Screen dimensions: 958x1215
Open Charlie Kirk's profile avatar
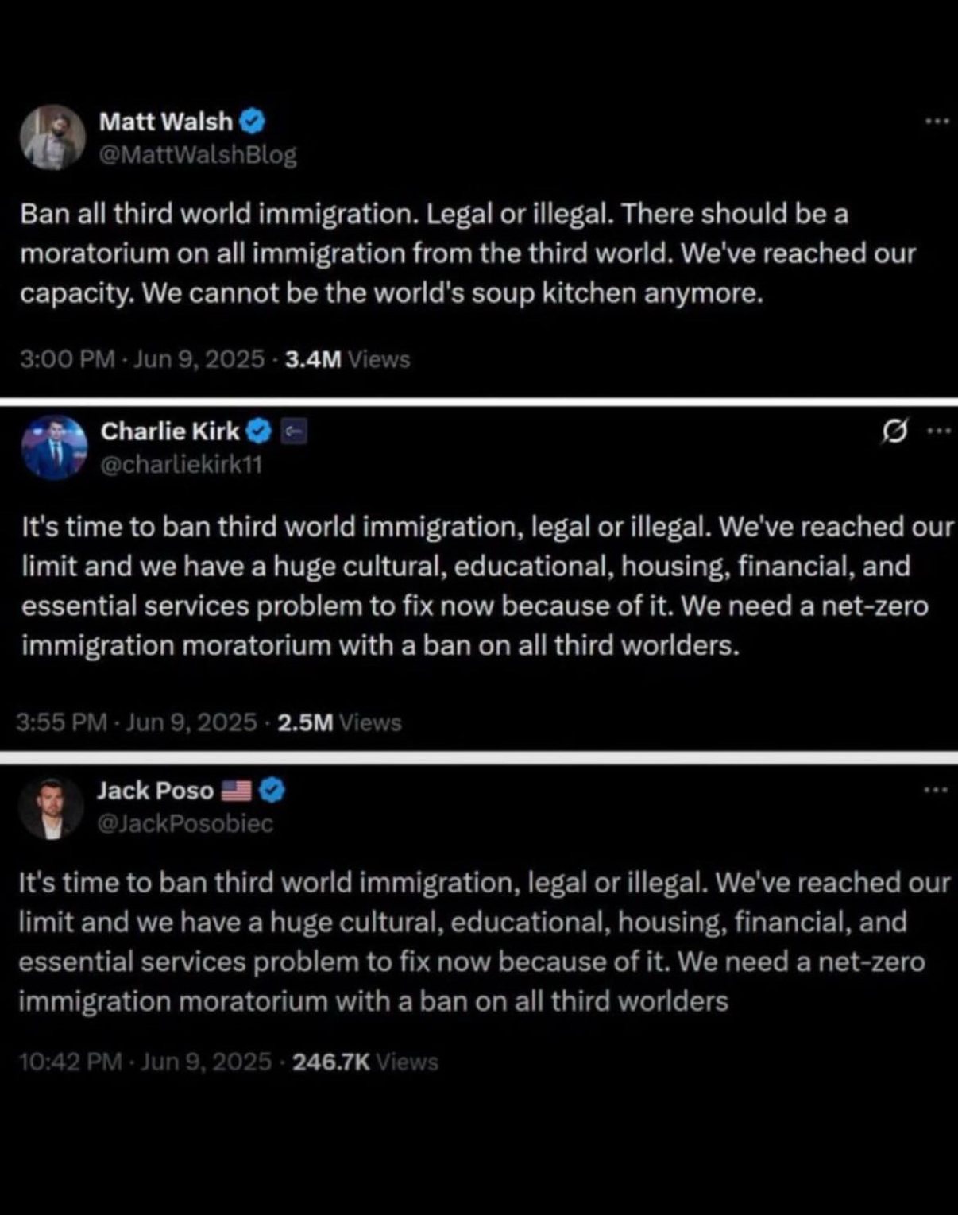click(x=54, y=447)
